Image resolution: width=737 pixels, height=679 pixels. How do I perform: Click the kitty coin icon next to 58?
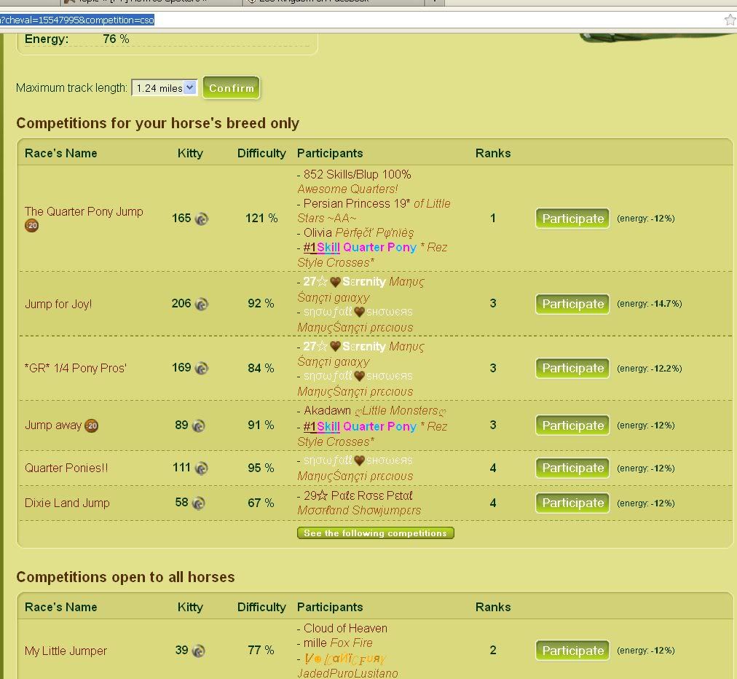pos(198,503)
